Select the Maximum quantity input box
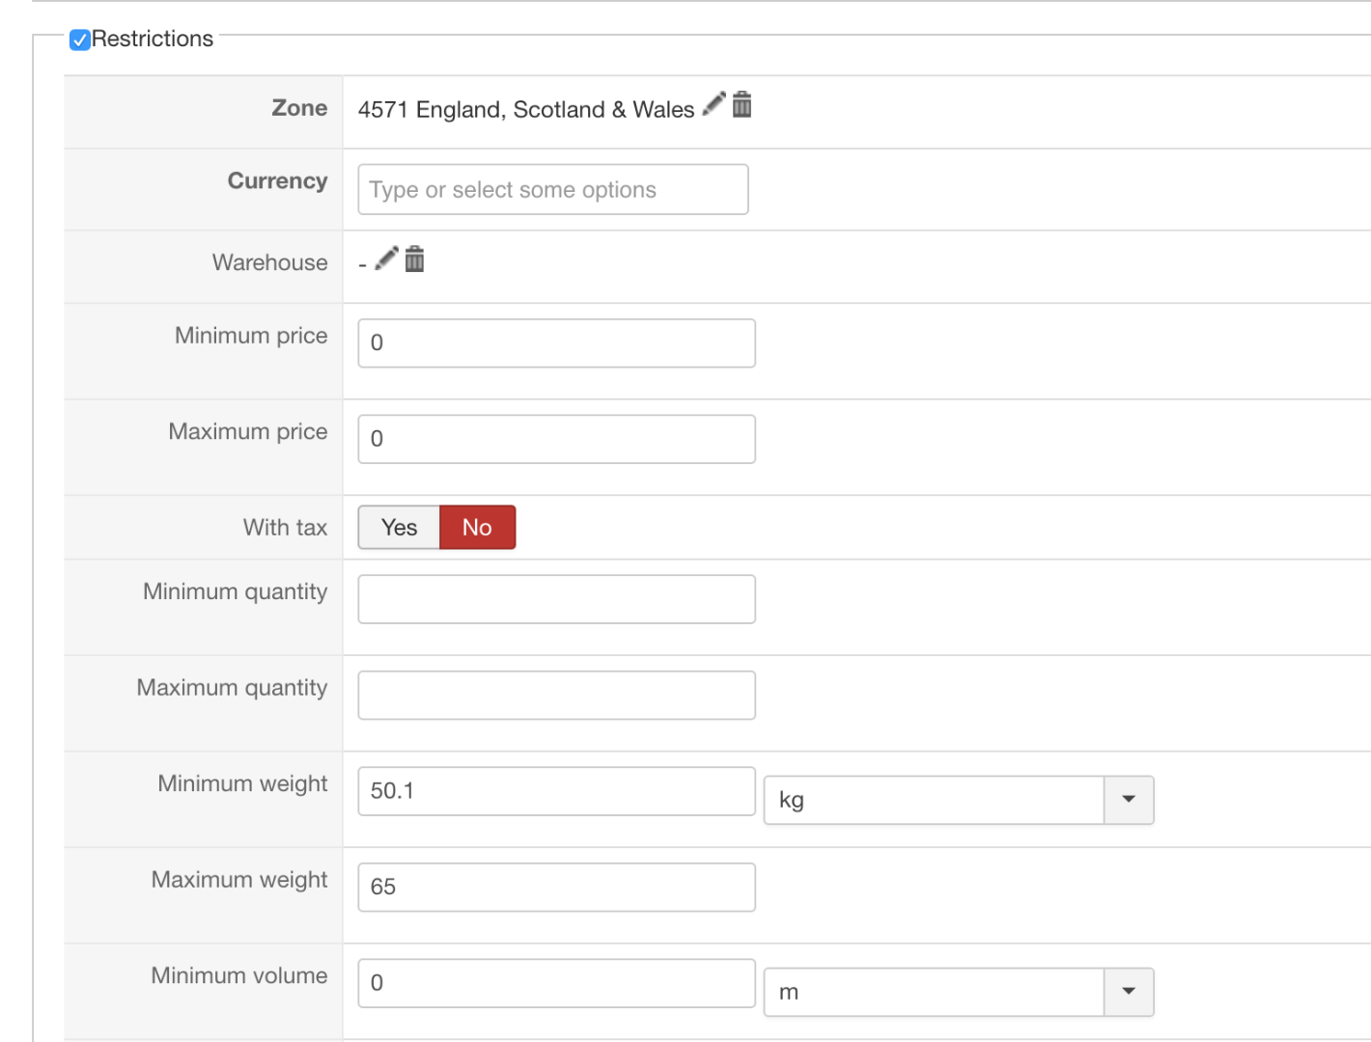 tap(556, 696)
